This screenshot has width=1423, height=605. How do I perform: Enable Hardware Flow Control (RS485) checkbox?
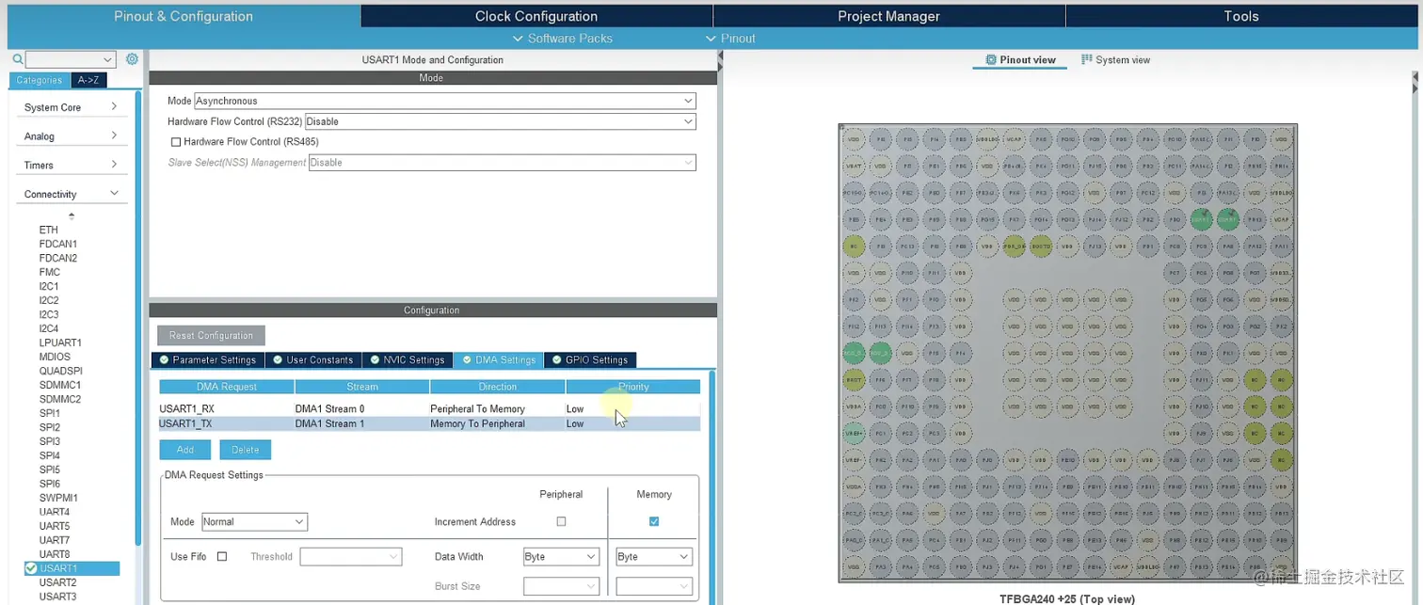tap(176, 142)
